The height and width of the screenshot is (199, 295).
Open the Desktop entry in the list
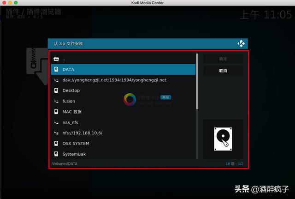123,90
